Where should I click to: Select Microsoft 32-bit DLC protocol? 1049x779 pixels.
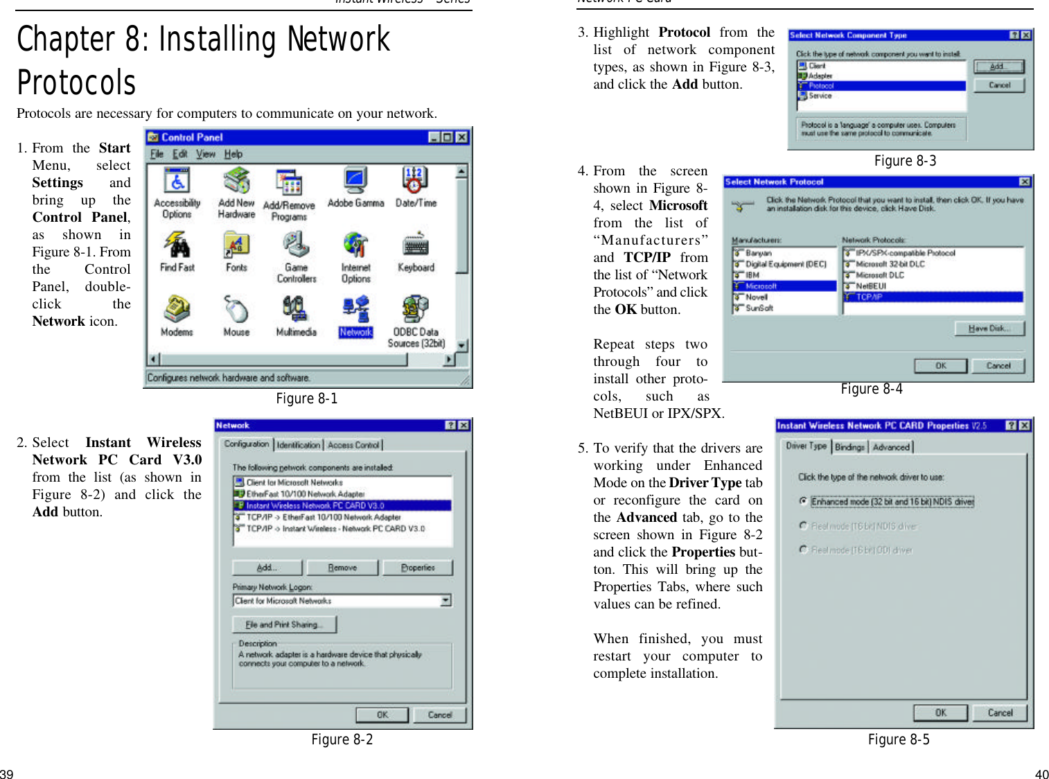click(933, 264)
